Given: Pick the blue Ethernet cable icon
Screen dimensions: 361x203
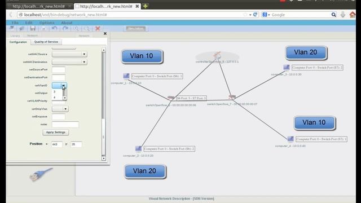Looking at the screenshot, I should (x=41, y=174).
